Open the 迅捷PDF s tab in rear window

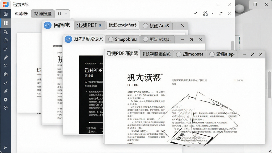point(89,25)
